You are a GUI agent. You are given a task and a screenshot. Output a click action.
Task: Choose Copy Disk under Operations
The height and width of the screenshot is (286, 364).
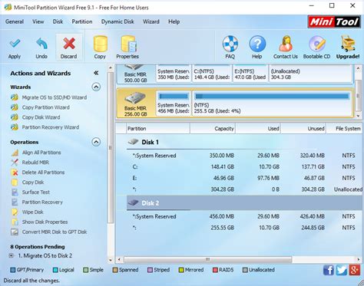tap(33, 182)
